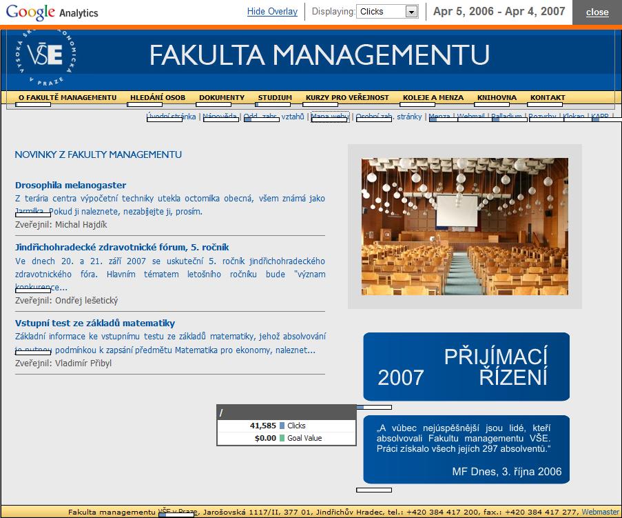
Task: Click the MF Dnes quote banner
Action: pyautogui.click(x=466, y=449)
